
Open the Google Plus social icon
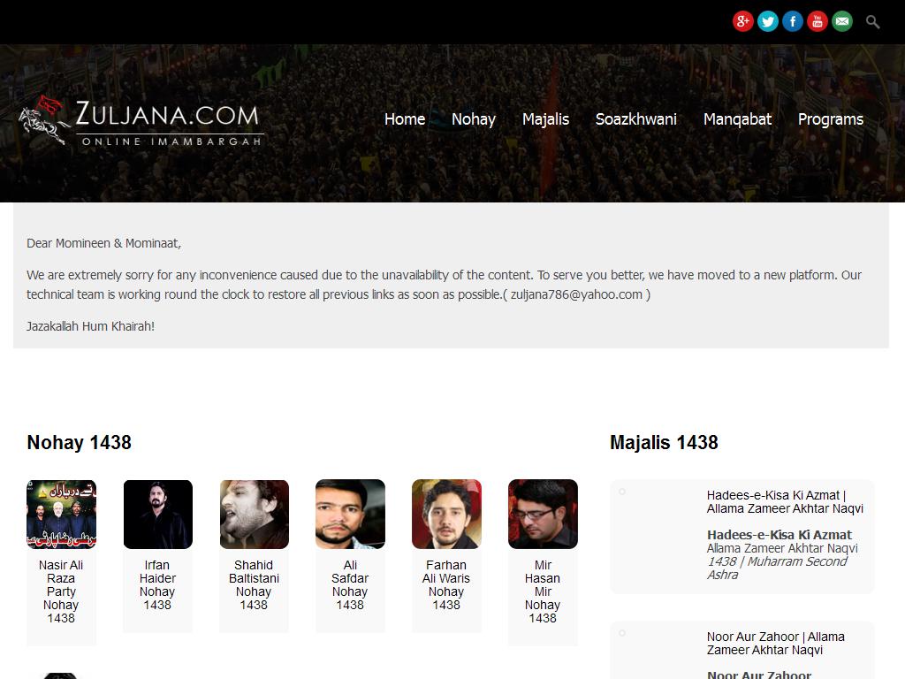click(x=742, y=21)
